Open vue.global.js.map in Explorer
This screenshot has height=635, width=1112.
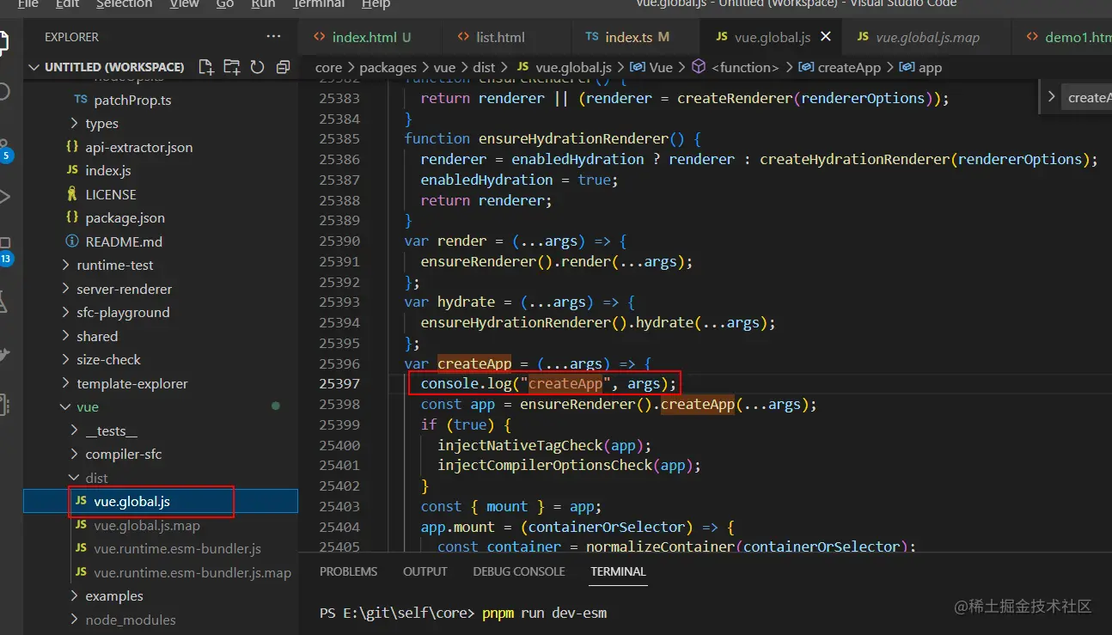[x=146, y=525]
